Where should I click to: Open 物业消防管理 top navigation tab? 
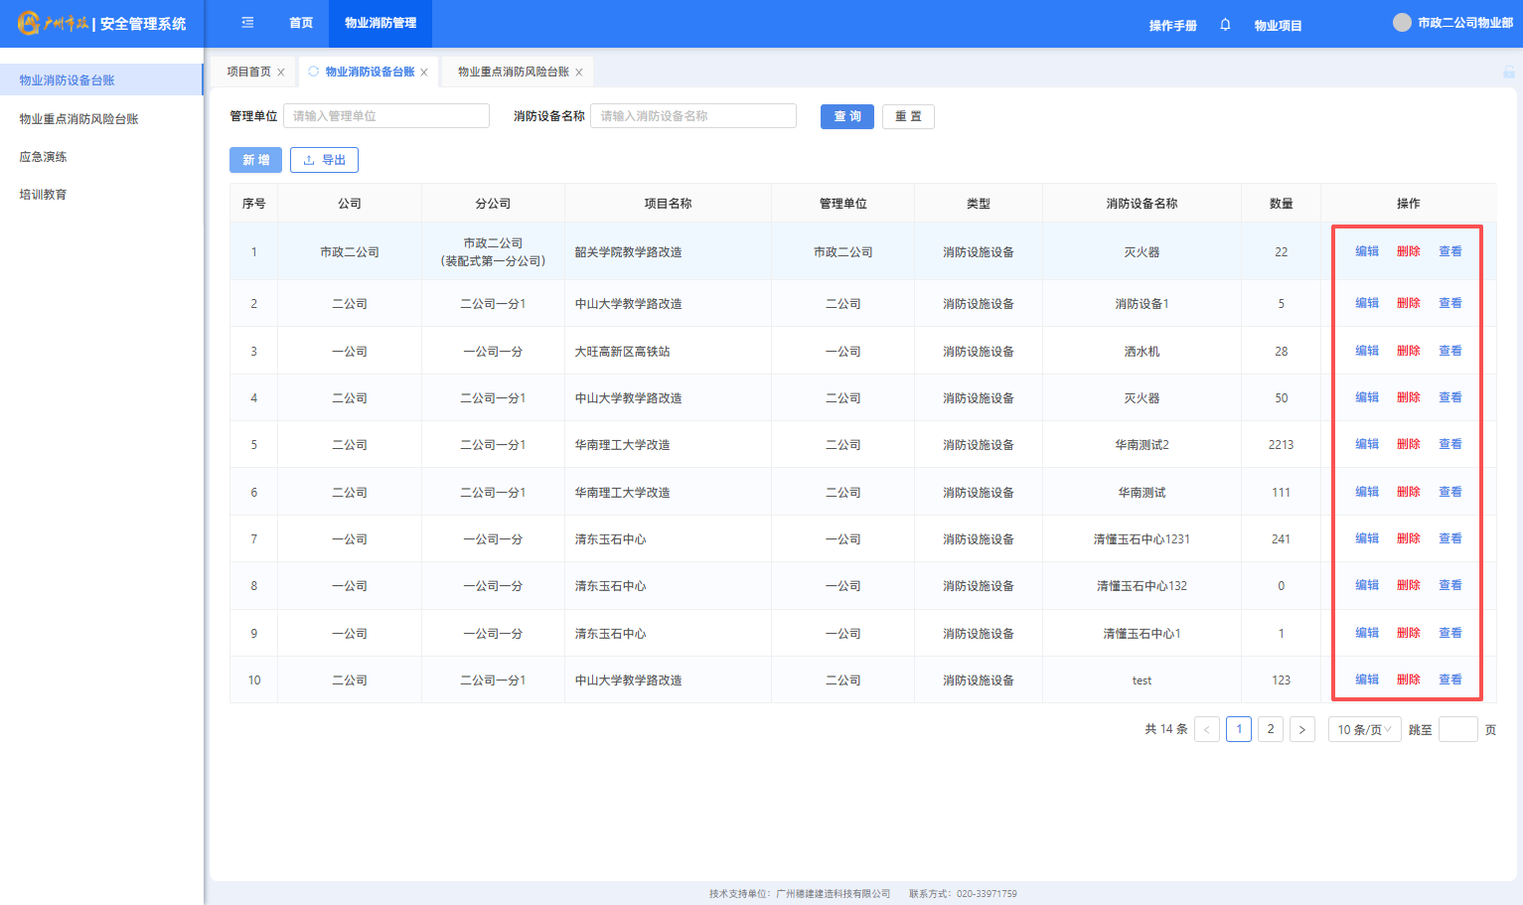(381, 23)
